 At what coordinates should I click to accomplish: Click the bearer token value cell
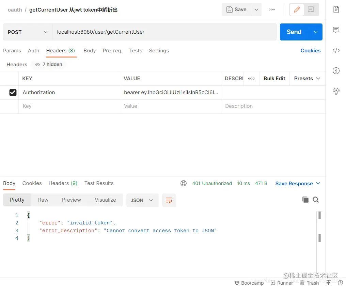[171, 92]
